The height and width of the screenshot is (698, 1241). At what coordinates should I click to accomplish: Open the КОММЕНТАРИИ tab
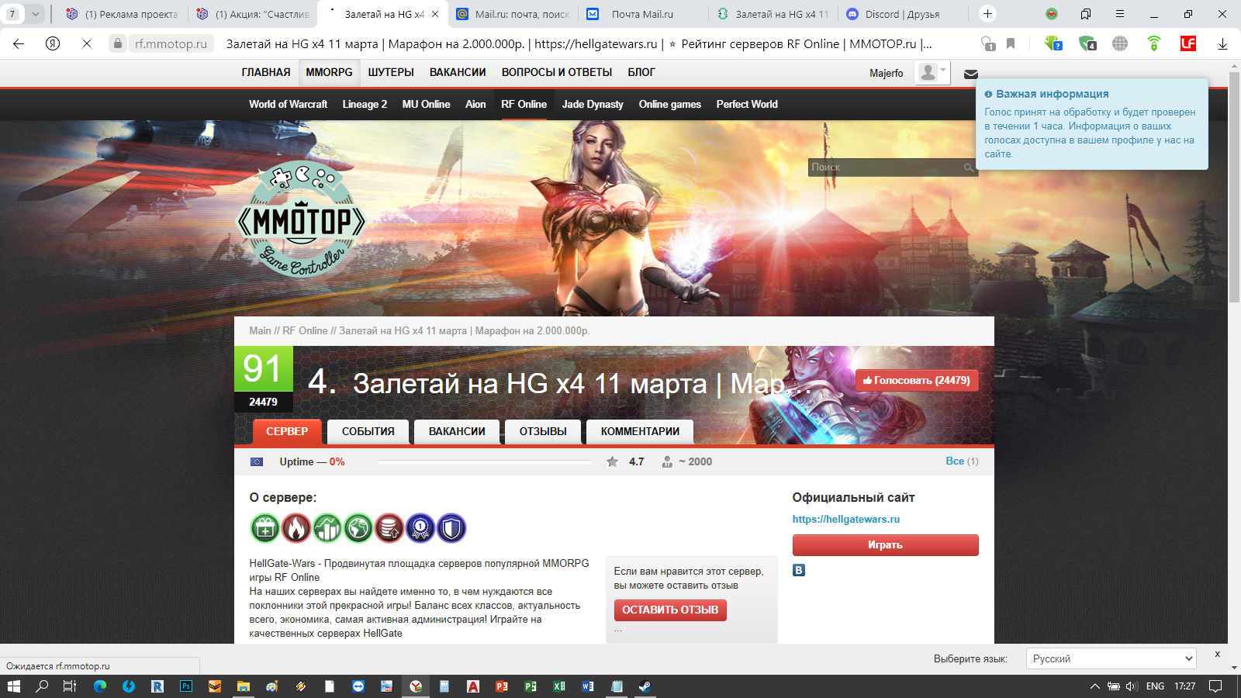tap(640, 431)
